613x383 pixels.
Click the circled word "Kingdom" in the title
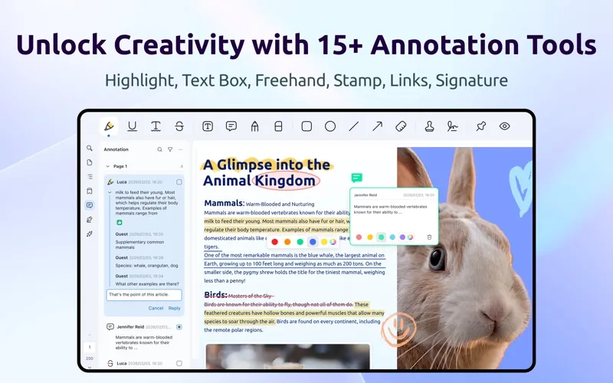click(x=285, y=181)
